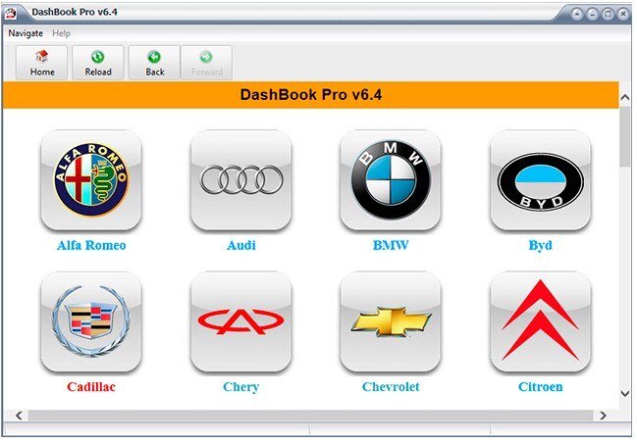Choose the BYD oval logo tile
Viewport: 637px width, 443px height.
click(541, 180)
